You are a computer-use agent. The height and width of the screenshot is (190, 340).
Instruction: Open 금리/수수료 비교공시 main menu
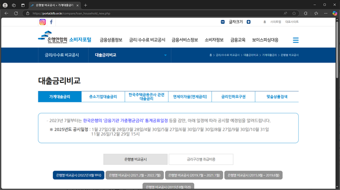(147, 40)
